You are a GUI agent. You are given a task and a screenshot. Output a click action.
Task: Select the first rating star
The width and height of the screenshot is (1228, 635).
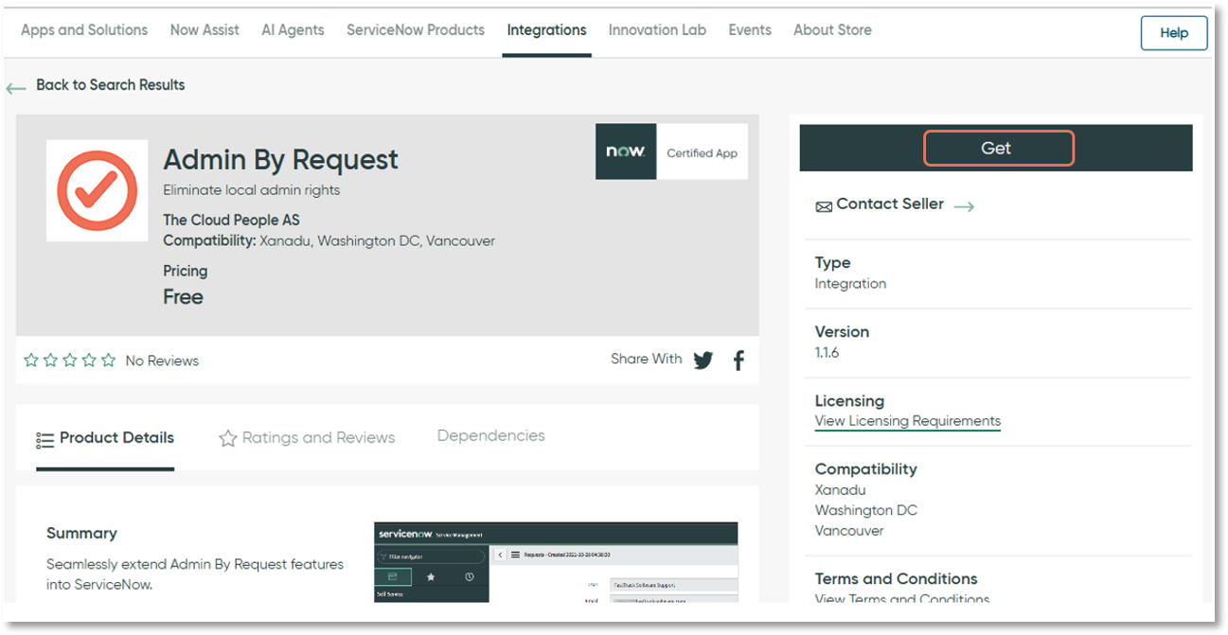(x=31, y=361)
